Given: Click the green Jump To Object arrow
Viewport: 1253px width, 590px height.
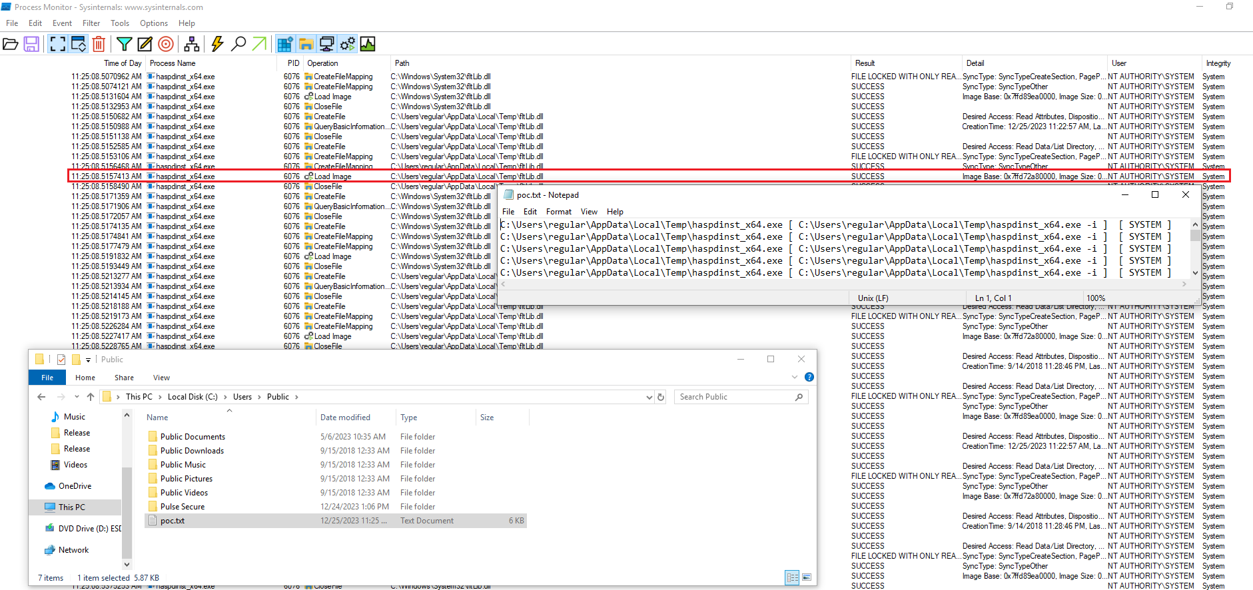Looking at the screenshot, I should click(259, 44).
